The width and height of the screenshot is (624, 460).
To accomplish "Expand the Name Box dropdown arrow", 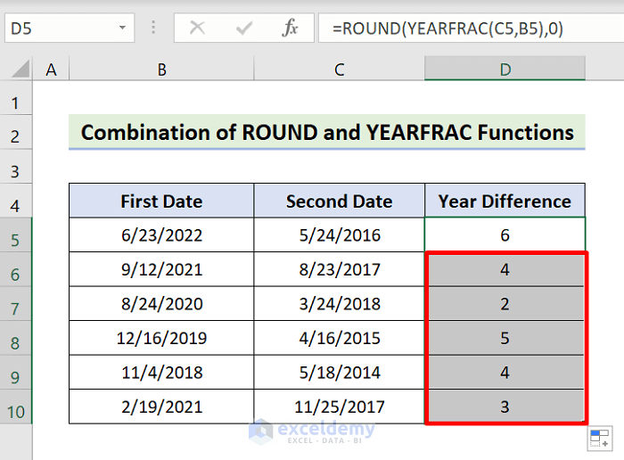I will [x=122, y=28].
